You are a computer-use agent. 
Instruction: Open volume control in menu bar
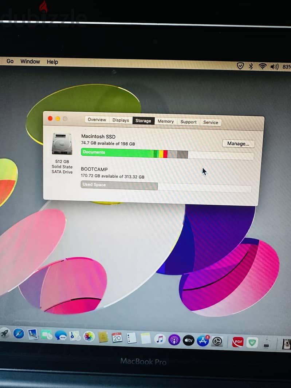pos(274,67)
